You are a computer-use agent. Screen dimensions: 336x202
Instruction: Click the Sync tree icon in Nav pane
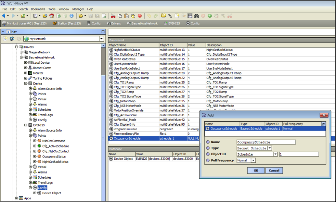pos(12,39)
